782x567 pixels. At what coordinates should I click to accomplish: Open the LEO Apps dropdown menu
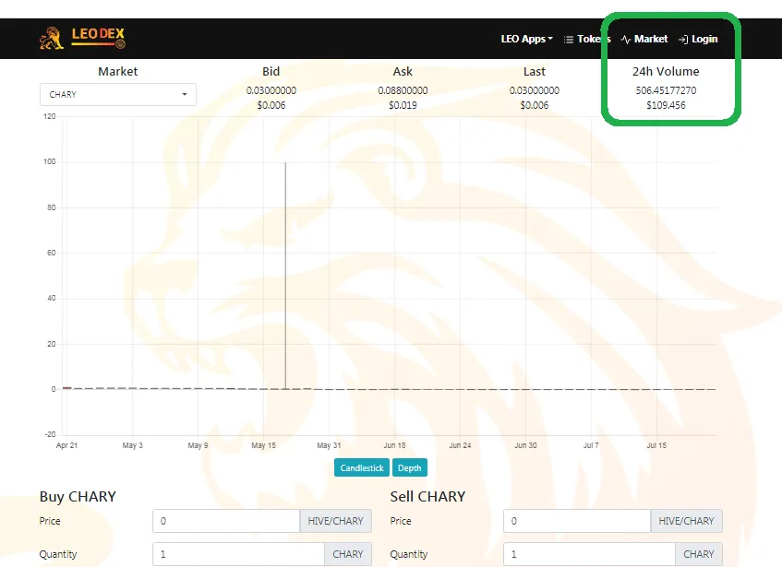pyautogui.click(x=526, y=39)
